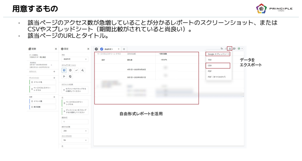Expand the nested rows No dropdown
This screenshot has height=161, width=302.
pyautogui.click(x=75, y=140)
